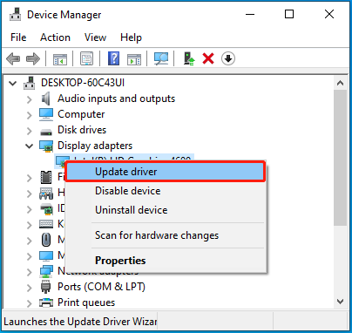Click the Update device driver toolbar icon
This screenshot has height=333, width=352.
tap(189, 58)
